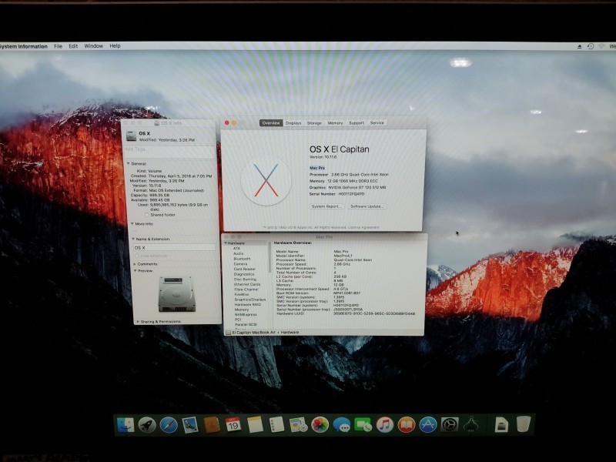Select Memory in the hardware sidebar
Screen dimensions: 616x462
(x=242, y=310)
